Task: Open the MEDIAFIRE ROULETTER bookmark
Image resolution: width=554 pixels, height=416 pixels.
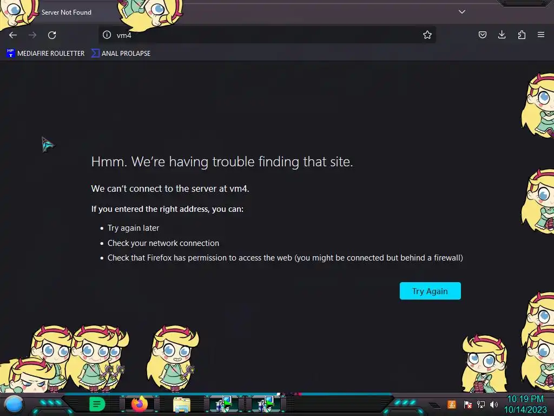Action: 45,54
